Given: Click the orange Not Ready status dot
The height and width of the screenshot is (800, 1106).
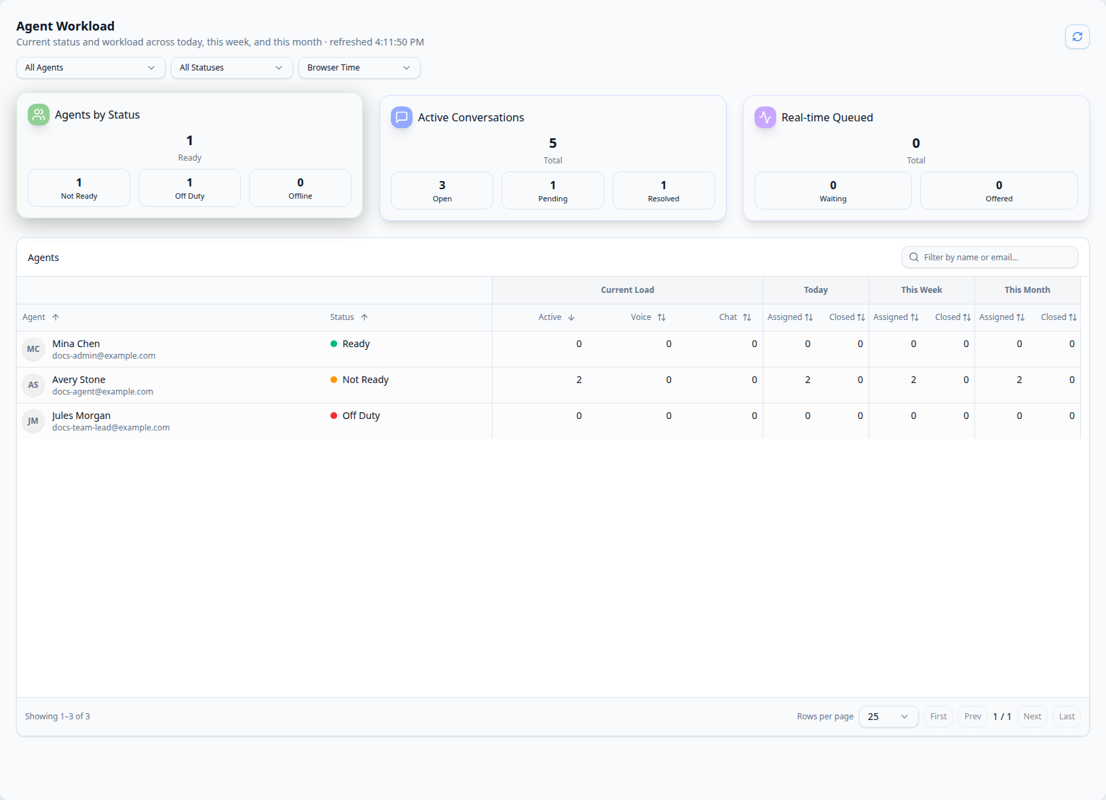Looking at the screenshot, I should [x=334, y=380].
